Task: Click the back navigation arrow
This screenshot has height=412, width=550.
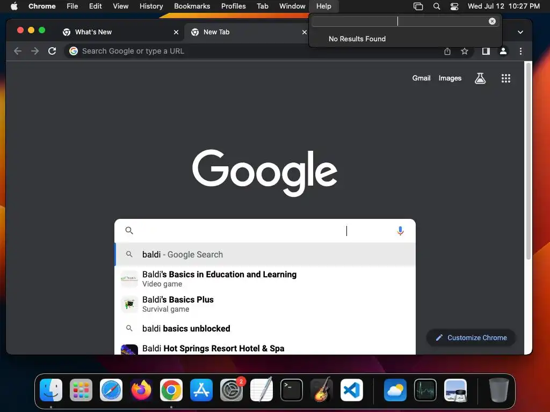Action: pos(18,51)
